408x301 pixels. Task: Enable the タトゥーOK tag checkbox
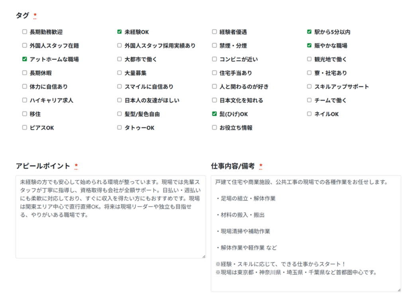[120, 128]
